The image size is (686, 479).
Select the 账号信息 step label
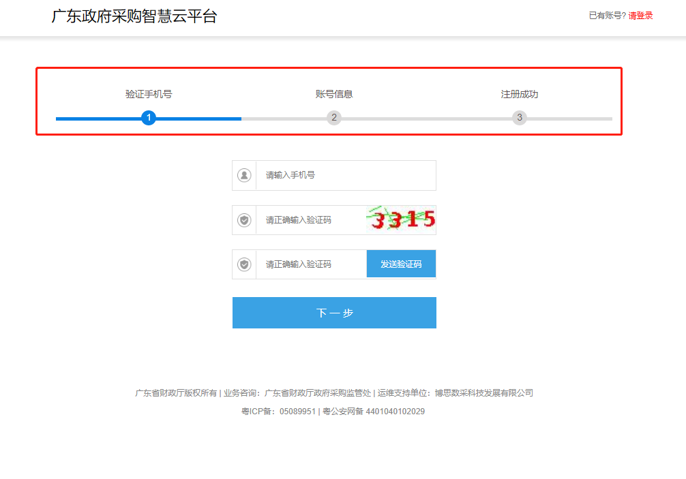334,94
